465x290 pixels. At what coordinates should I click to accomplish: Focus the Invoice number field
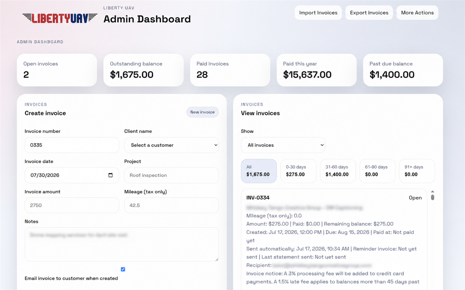(x=72, y=145)
